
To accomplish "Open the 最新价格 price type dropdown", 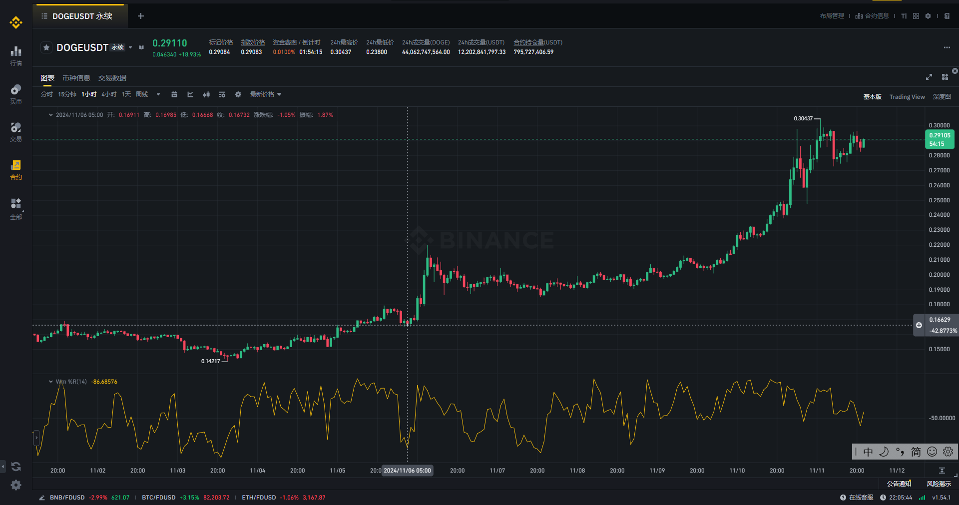I will point(266,94).
